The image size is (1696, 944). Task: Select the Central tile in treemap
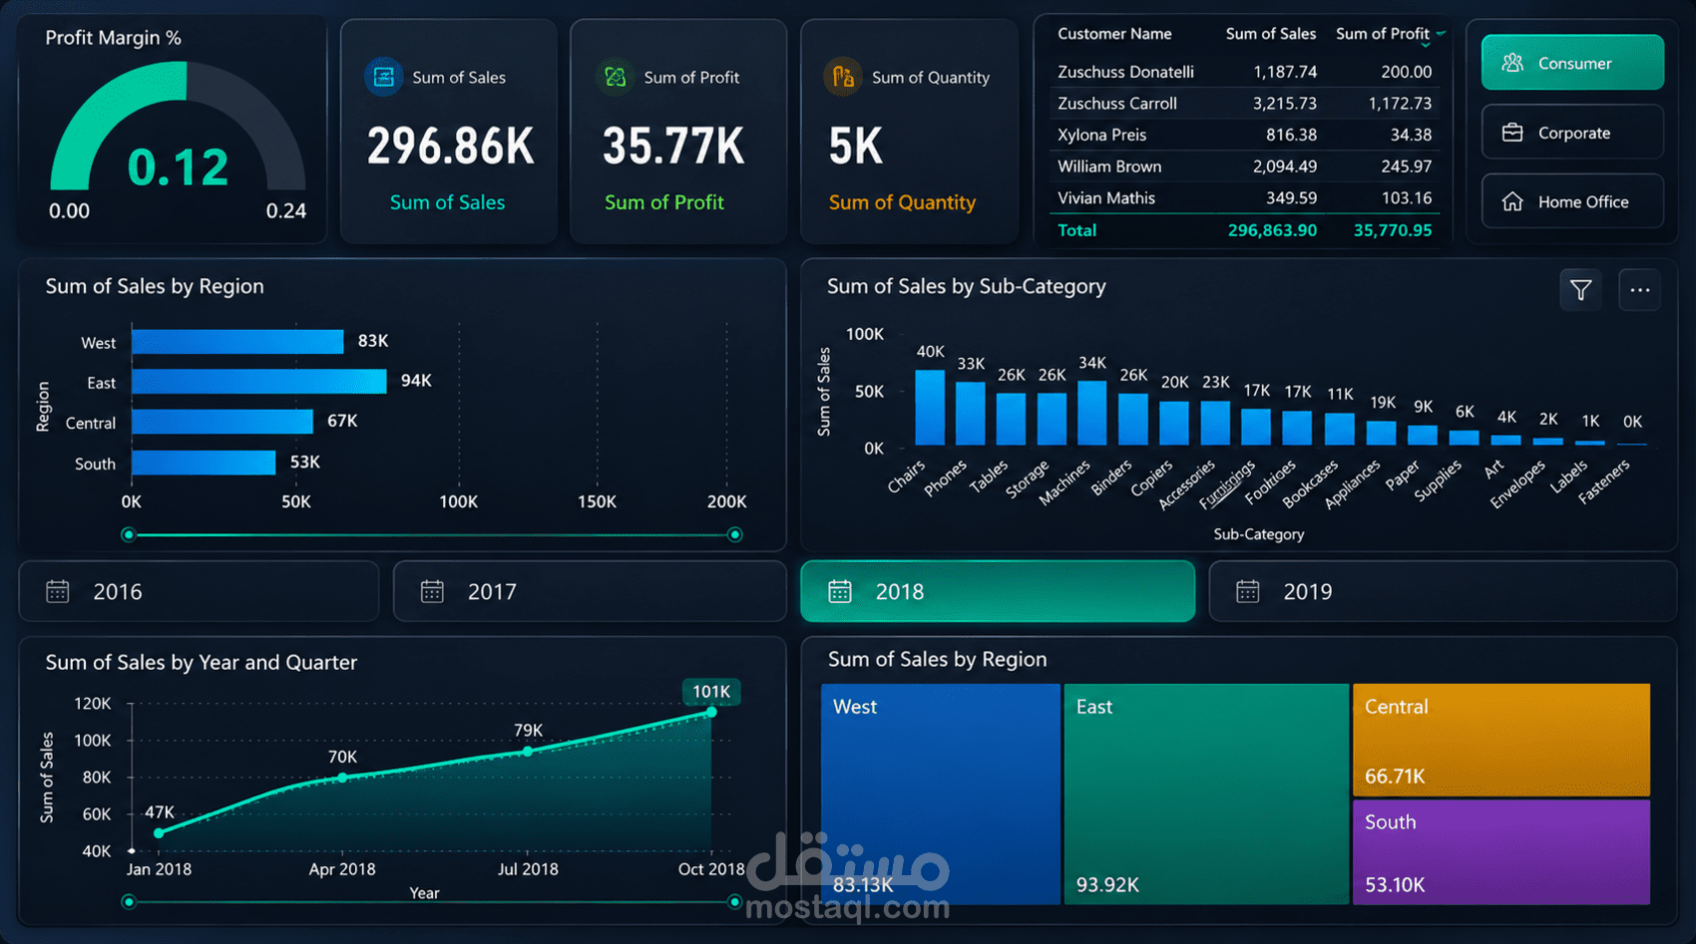(1501, 740)
